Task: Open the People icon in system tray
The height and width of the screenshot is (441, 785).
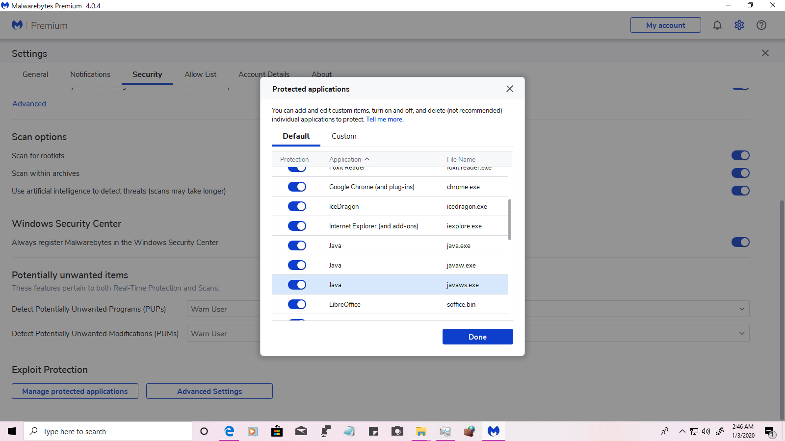Action: coord(665,431)
